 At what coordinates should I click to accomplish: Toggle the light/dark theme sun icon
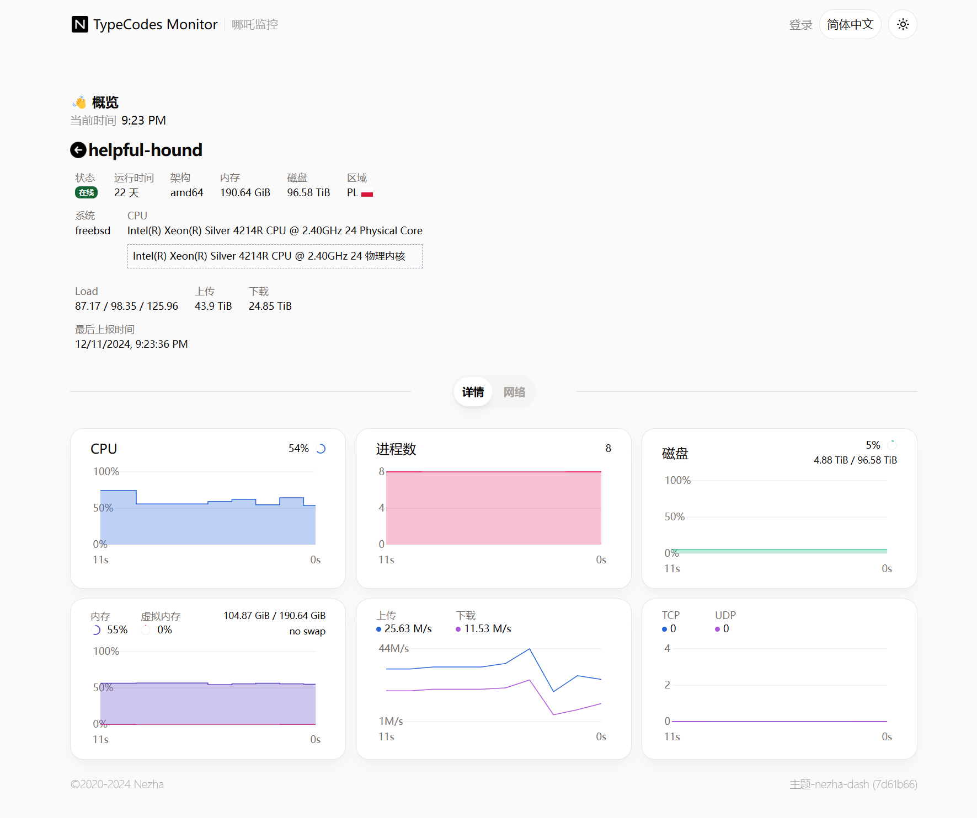tap(903, 24)
